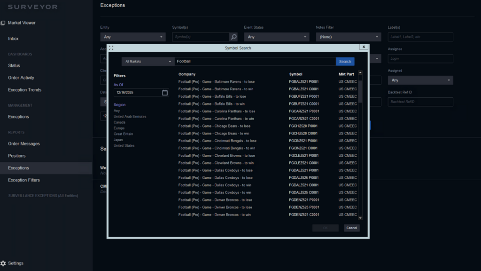Go to Exception Trends dashboard
This screenshot has height=271, width=481.
pyautogui.click(x=24, y=90)
